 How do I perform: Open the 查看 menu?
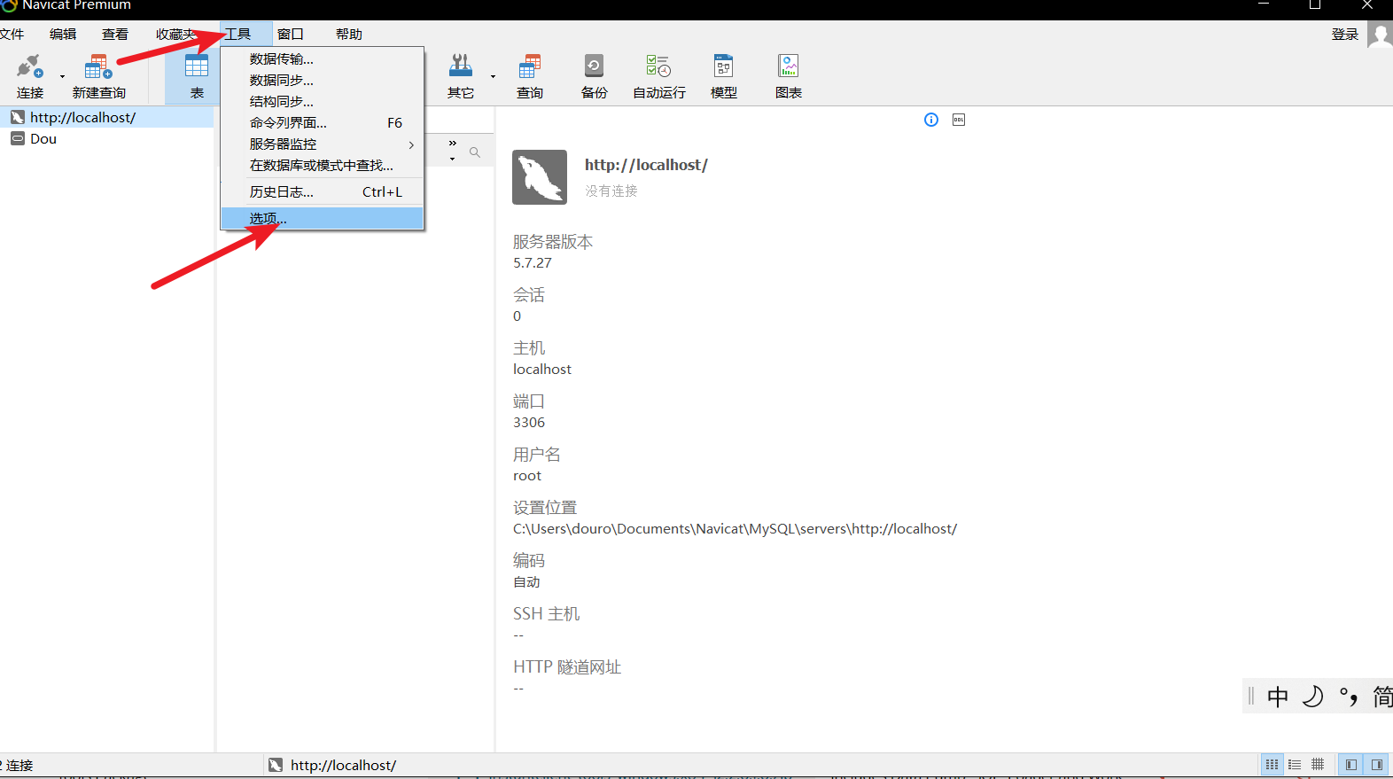tap(115, 35)
